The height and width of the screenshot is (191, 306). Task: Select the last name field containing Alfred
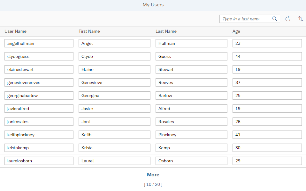(x=191, y=109)
